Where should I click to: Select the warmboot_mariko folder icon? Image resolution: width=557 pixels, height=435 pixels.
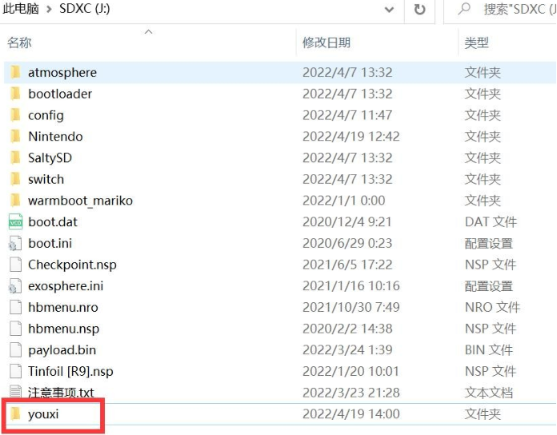point(15,201)
